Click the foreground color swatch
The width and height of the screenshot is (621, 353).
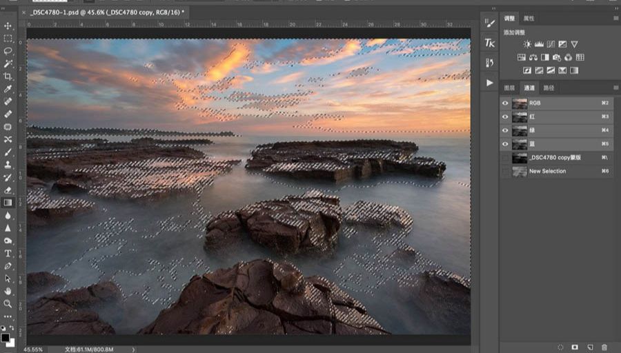[x=5, y=337]
